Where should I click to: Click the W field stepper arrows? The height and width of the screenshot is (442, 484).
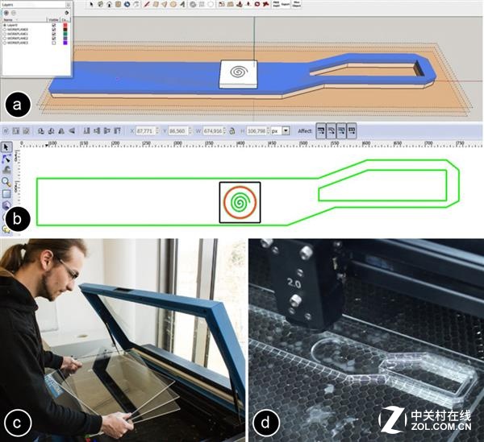225,131
